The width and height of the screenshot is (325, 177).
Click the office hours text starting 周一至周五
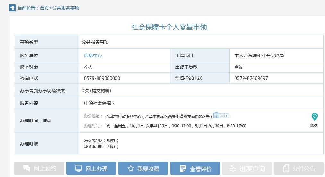tap(176, 126)
